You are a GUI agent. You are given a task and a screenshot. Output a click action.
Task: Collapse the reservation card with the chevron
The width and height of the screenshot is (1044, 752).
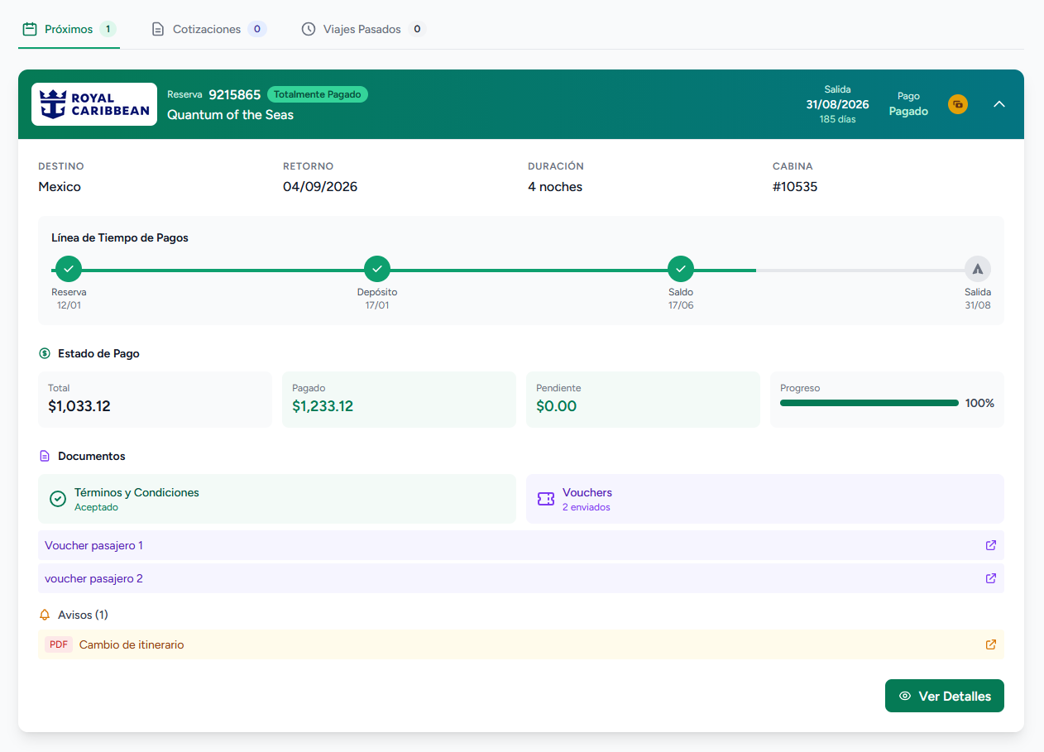tap(999, 104)
